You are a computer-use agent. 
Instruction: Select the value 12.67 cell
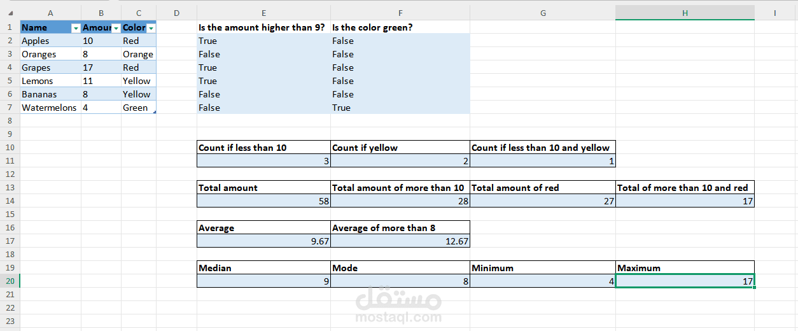pos(400,241)
